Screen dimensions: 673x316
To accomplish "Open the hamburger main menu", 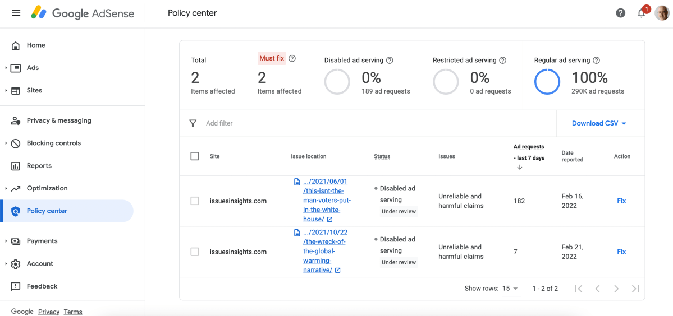I will 16,13.
